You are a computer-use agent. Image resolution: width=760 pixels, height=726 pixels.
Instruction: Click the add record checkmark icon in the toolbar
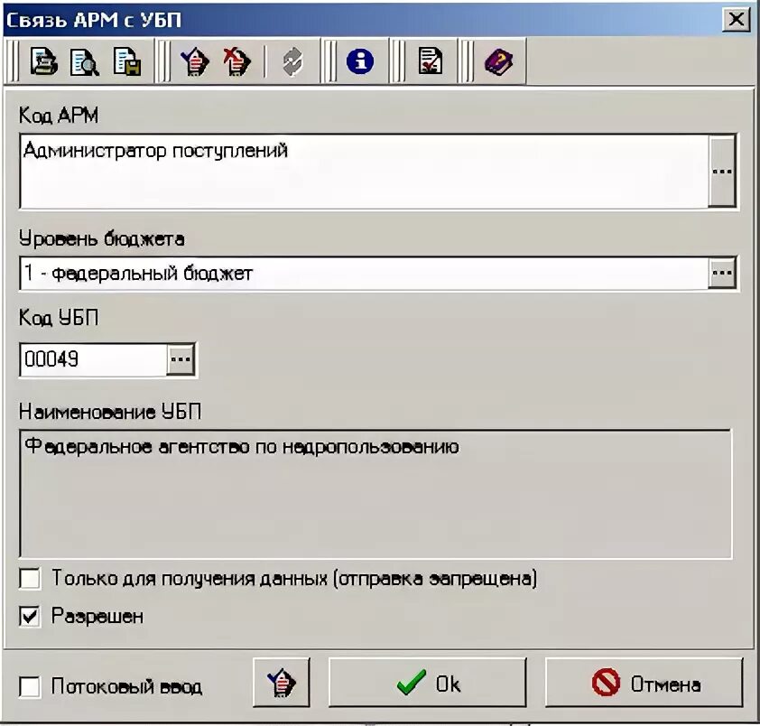[195, 61]
